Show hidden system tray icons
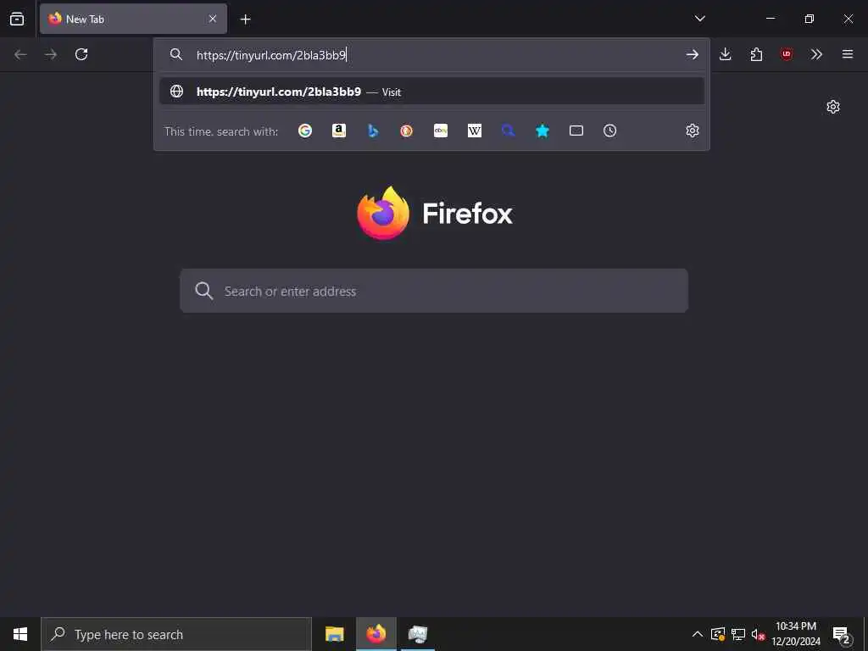 pos(698,634)
